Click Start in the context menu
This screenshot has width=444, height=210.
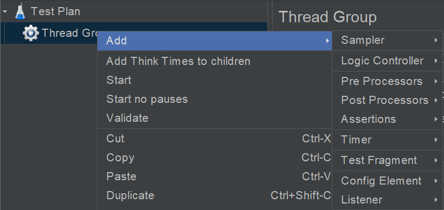(215, 80)
